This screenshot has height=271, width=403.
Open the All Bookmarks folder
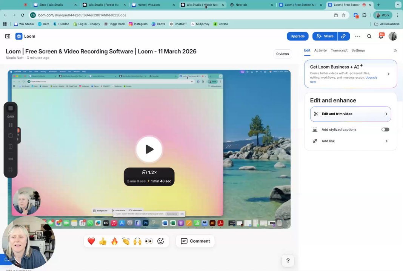387,24
